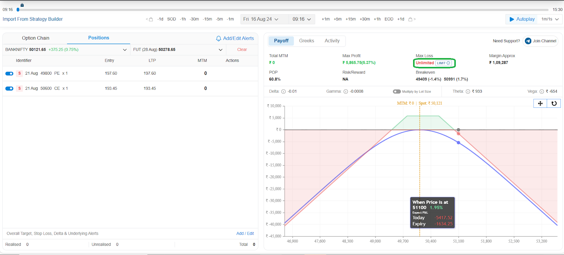Click the Breakeven value 49409 (-1.4%)

click(428, 79)
